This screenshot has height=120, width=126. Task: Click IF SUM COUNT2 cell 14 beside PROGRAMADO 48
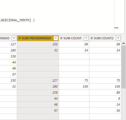105,104
